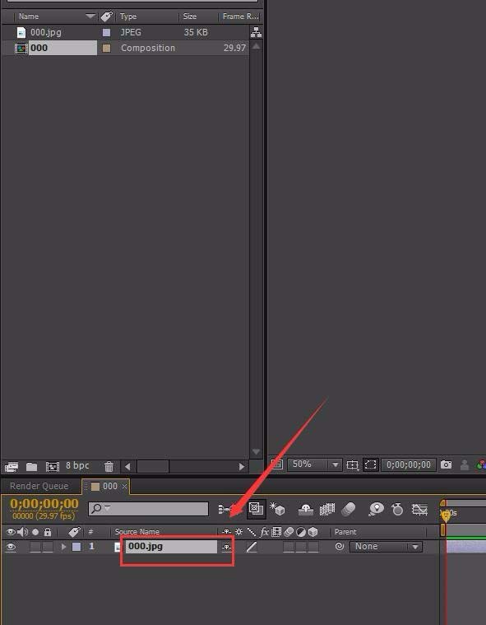
Task: Toggle the region of interest button
Action: point(371,464)
